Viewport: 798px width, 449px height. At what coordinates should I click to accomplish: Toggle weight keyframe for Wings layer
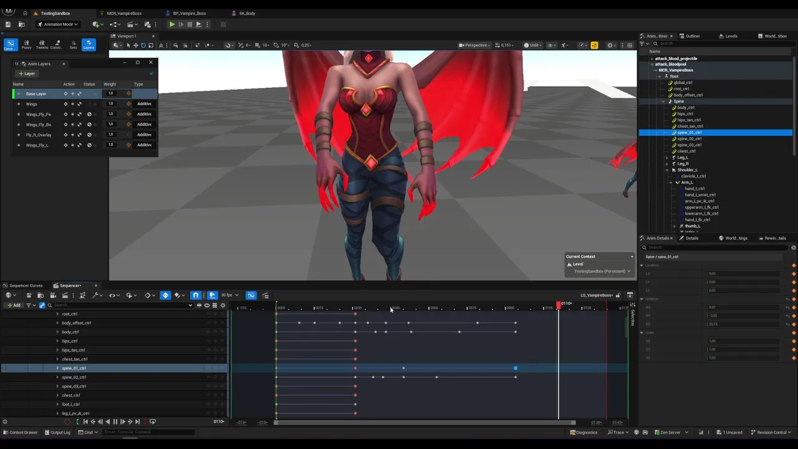click(x=128, y=104)
